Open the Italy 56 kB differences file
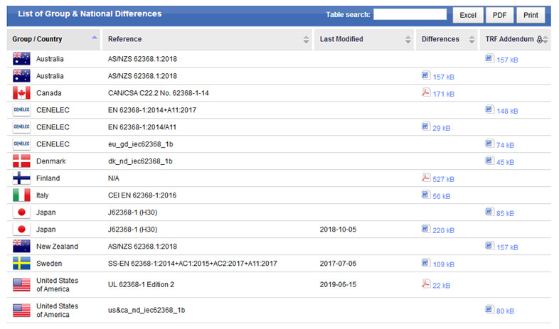This screenshot has height=329, width=559. pos(442,196)
